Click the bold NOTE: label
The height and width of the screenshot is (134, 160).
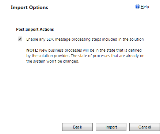(x=32, y=50)
